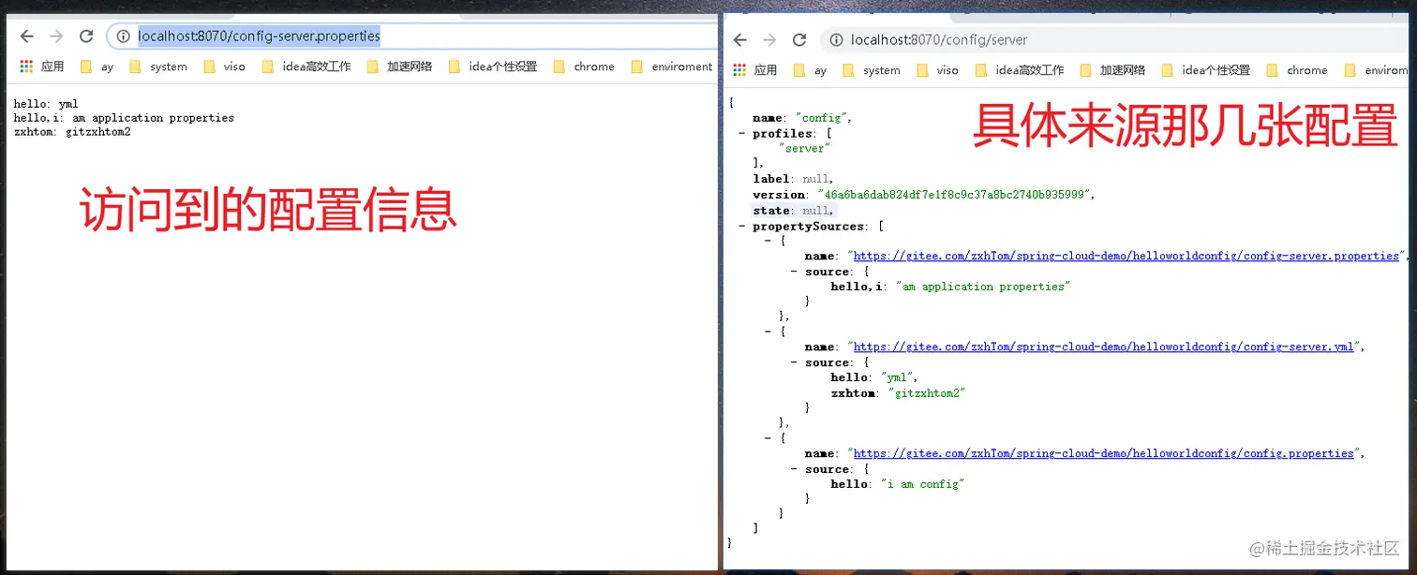
Task: Collapse config-server.yml source entry object
Action: (x=768, y=332)
